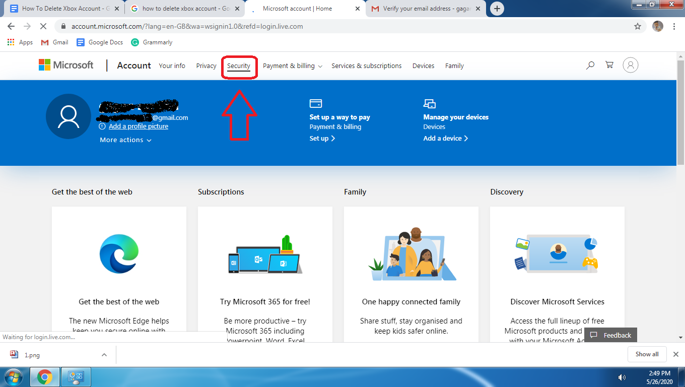Open the Chrome profile avatar
The height and width of the screenshot is (387, 685).
tap(658, 26)
